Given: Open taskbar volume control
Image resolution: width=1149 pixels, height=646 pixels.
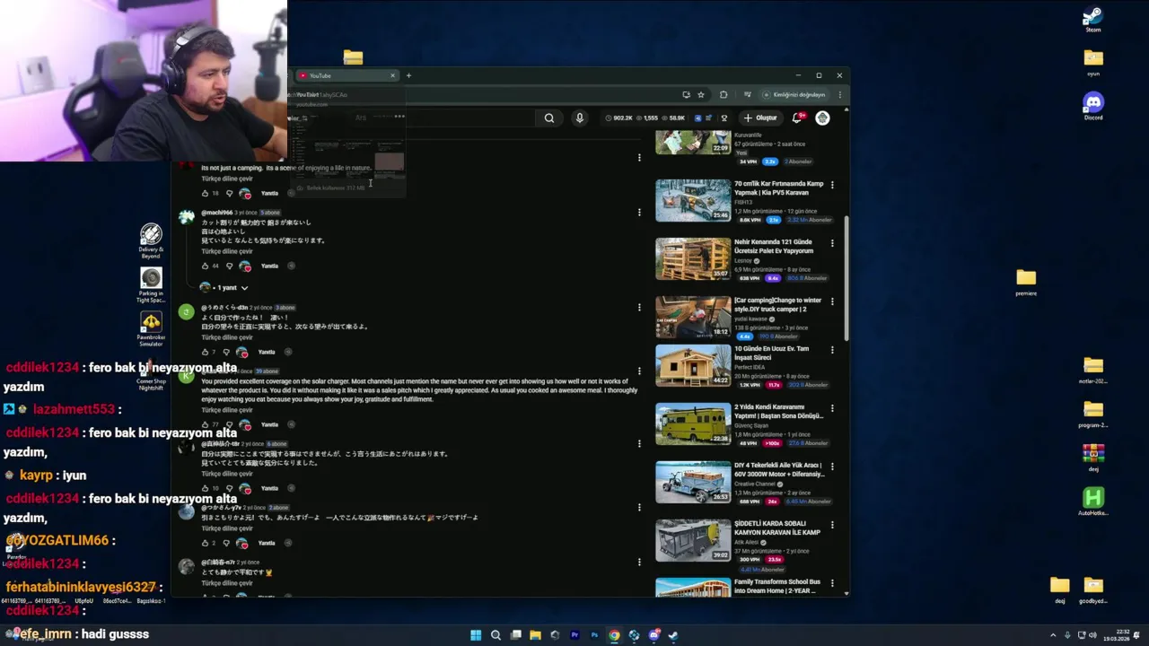Looking at the screenshot, I should [1092, 635].
